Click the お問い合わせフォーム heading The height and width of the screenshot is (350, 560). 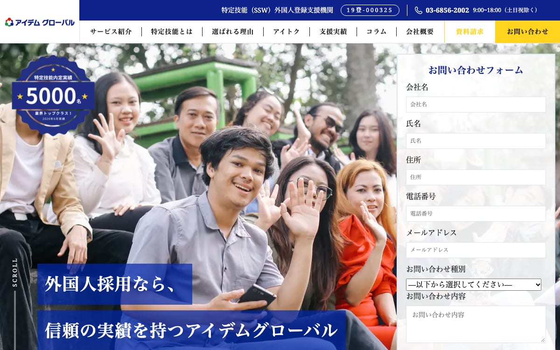click(x=476, y=70)
